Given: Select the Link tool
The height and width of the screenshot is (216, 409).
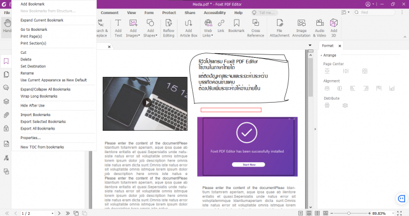Looking at the screenshot, I should 221,26.
